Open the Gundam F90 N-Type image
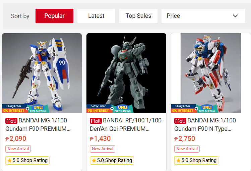251x171 pixels. 211,73
